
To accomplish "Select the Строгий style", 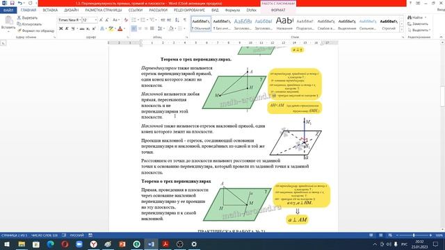I will pyautogui.click(x=389, y=24).
